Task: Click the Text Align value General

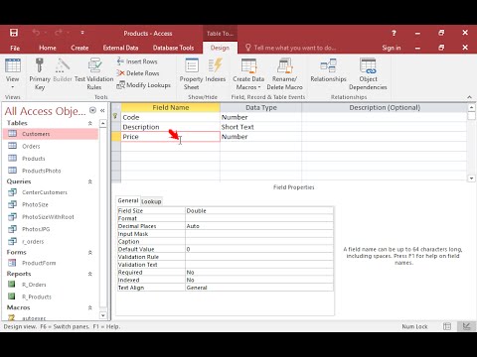Action: pyautogui.click(x=259, y=288)
